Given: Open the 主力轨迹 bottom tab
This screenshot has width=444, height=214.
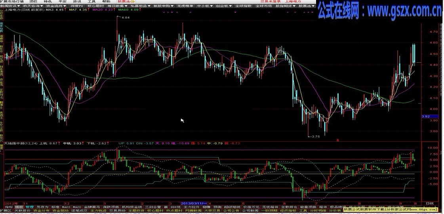Looking at the screenshot, I should pyautogui.click(x=98, y=210).
